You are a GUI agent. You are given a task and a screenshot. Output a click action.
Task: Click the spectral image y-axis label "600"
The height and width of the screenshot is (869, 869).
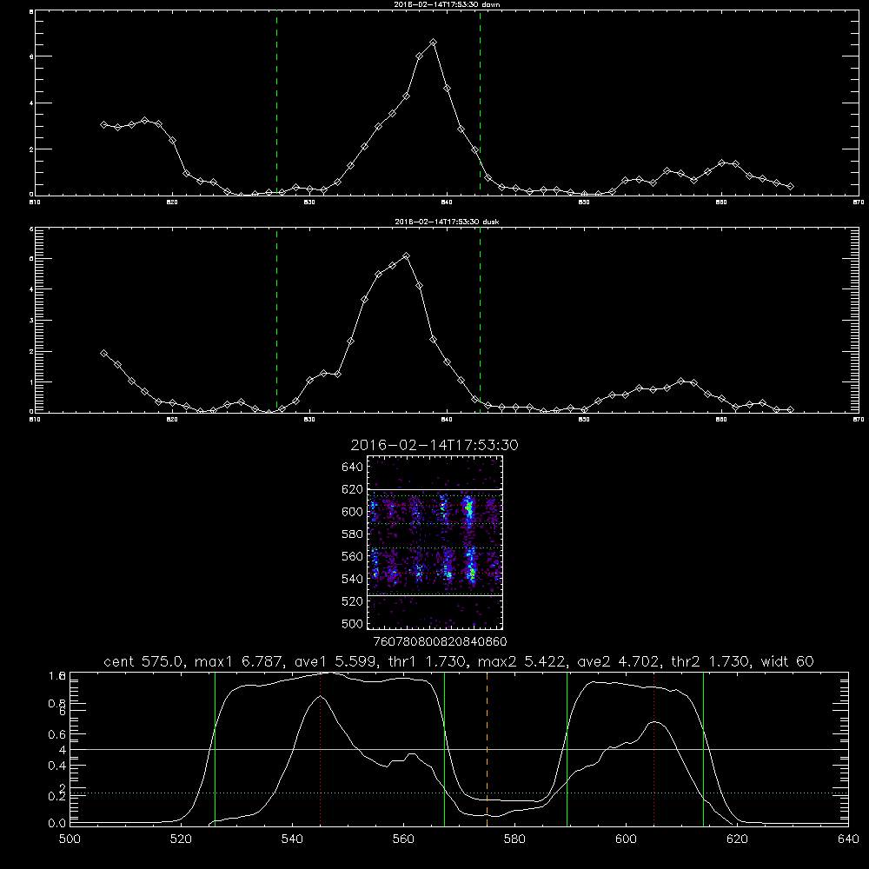[x=352, y=512]
